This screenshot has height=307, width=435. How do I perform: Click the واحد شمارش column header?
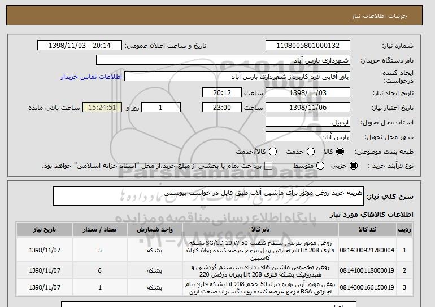point(155,230)
